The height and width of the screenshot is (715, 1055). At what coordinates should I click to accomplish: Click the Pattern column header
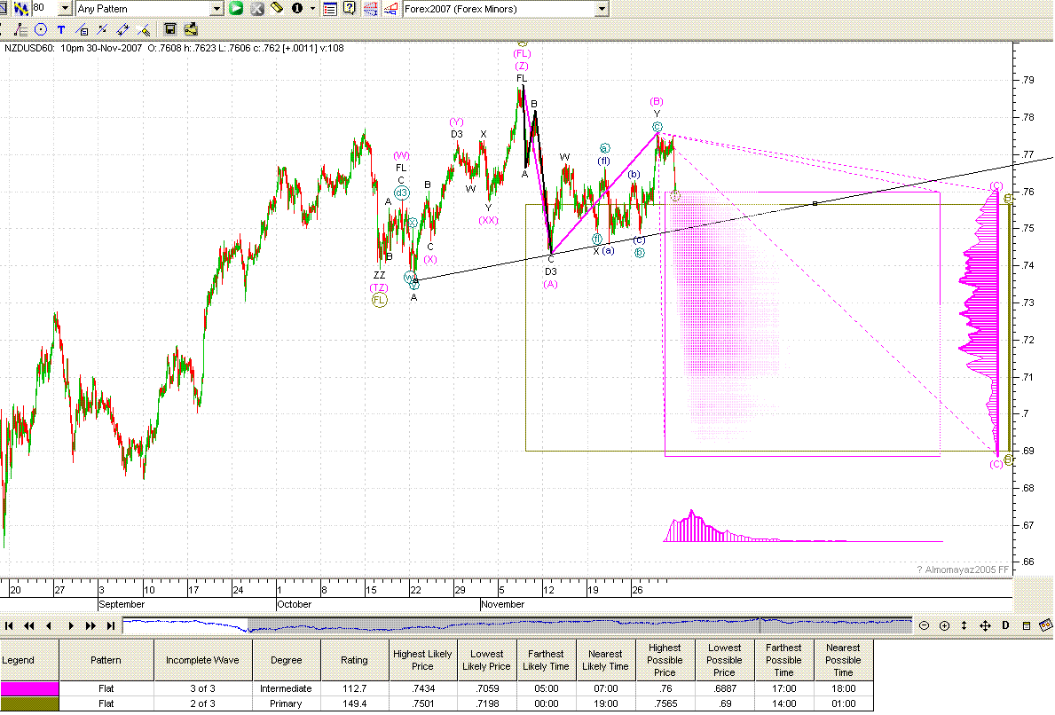(x=106, y=660)
